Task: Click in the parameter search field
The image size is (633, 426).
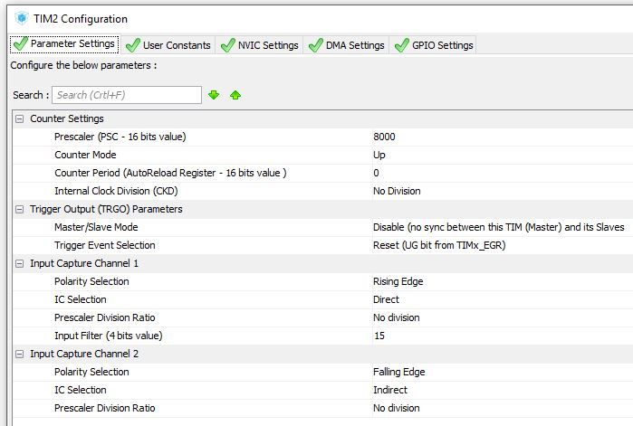Action: (126, 95)
